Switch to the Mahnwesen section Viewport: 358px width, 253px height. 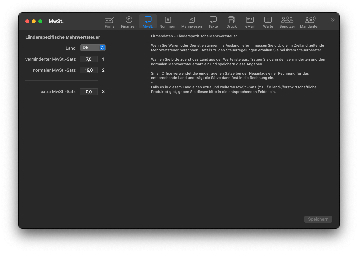coord(191,20)
